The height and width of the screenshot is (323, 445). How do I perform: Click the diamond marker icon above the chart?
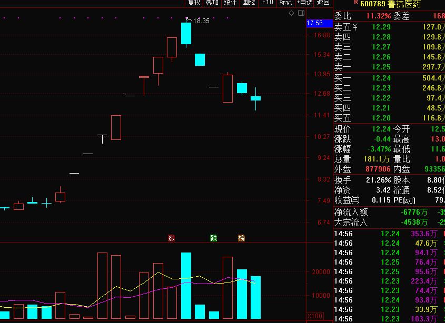[292, 12]
